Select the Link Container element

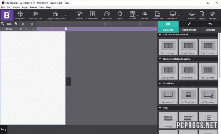tap(208, 96)
